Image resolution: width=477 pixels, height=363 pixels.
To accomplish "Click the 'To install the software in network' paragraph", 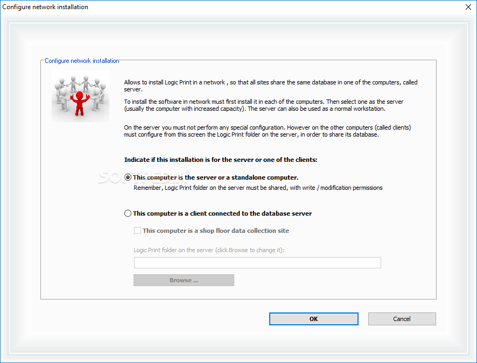I will click(264, 105).
